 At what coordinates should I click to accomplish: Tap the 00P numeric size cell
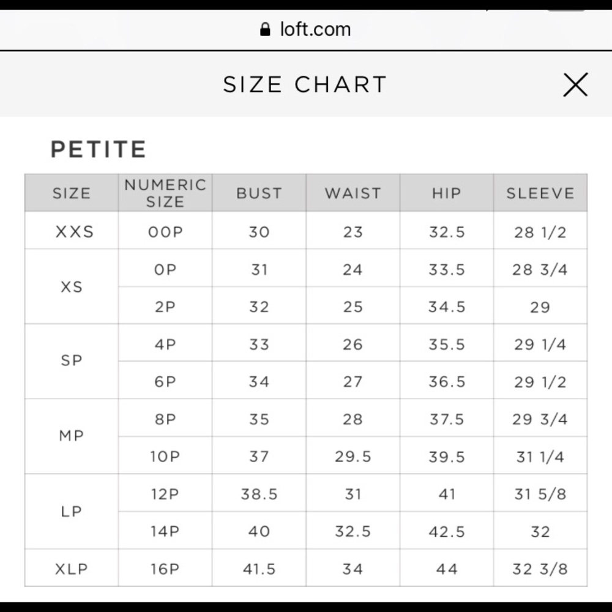pos(165,231)
